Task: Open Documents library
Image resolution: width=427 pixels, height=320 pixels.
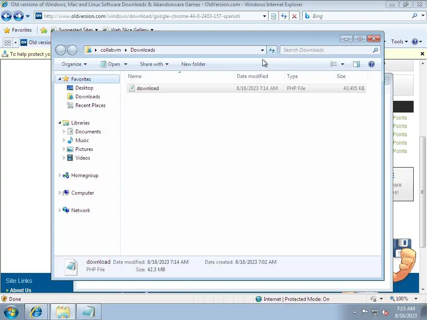Action: (88, 132)
